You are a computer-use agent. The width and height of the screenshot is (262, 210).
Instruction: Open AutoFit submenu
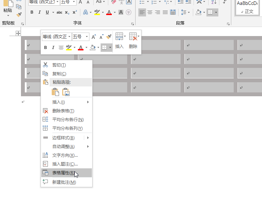point(66,147)
